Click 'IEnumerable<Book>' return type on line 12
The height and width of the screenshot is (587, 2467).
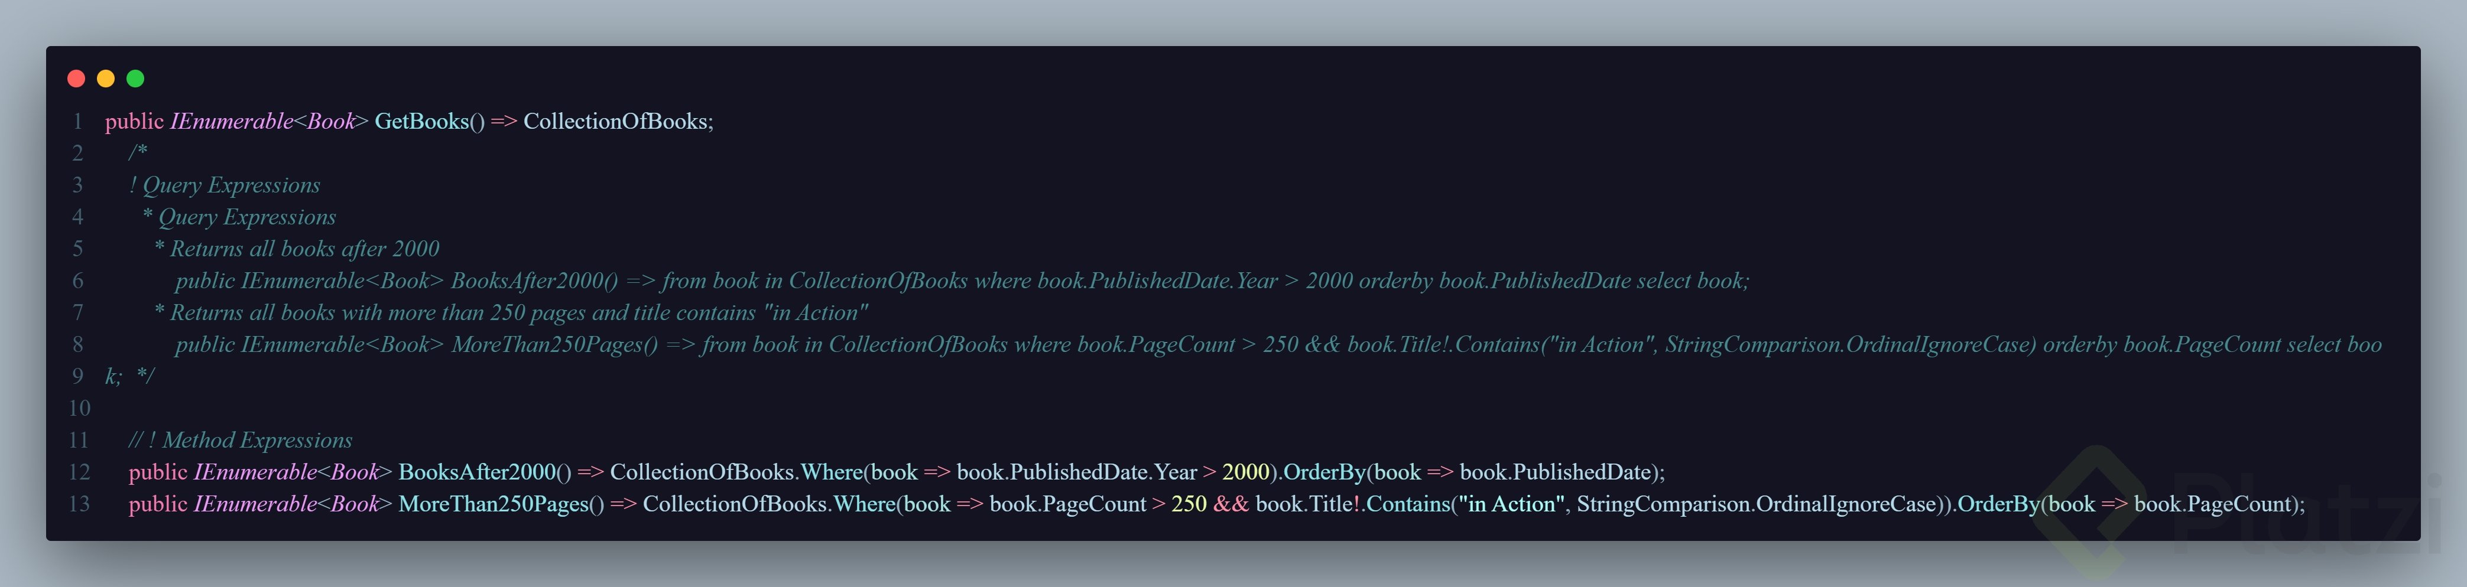coord(293,472)
